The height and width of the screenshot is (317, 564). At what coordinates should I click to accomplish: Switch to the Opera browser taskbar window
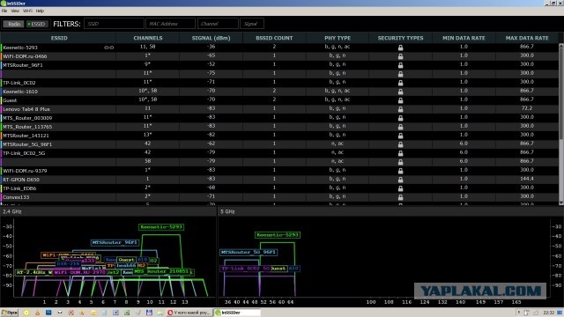[x=189, y=313]
